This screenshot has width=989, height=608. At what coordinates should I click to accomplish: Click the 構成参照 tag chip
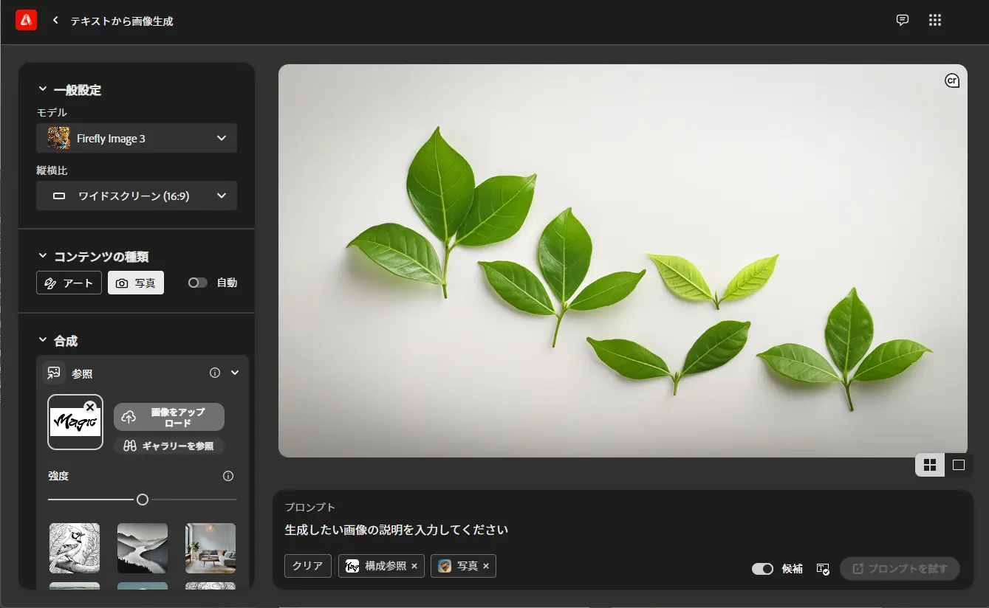(381, 566)
